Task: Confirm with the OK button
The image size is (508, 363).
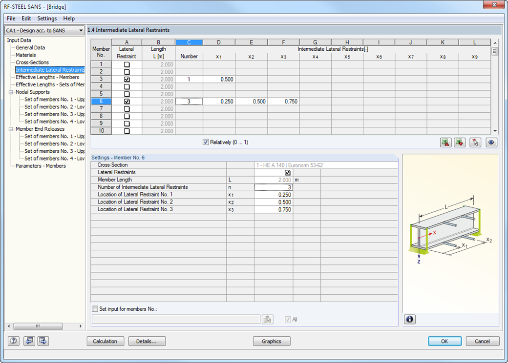Action: (444, 342)
